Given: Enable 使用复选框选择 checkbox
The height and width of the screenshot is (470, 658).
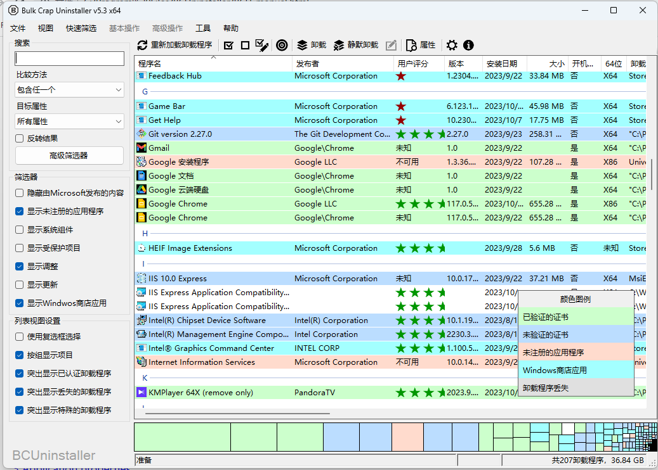Looking at the screenshot, I should 19,337.
